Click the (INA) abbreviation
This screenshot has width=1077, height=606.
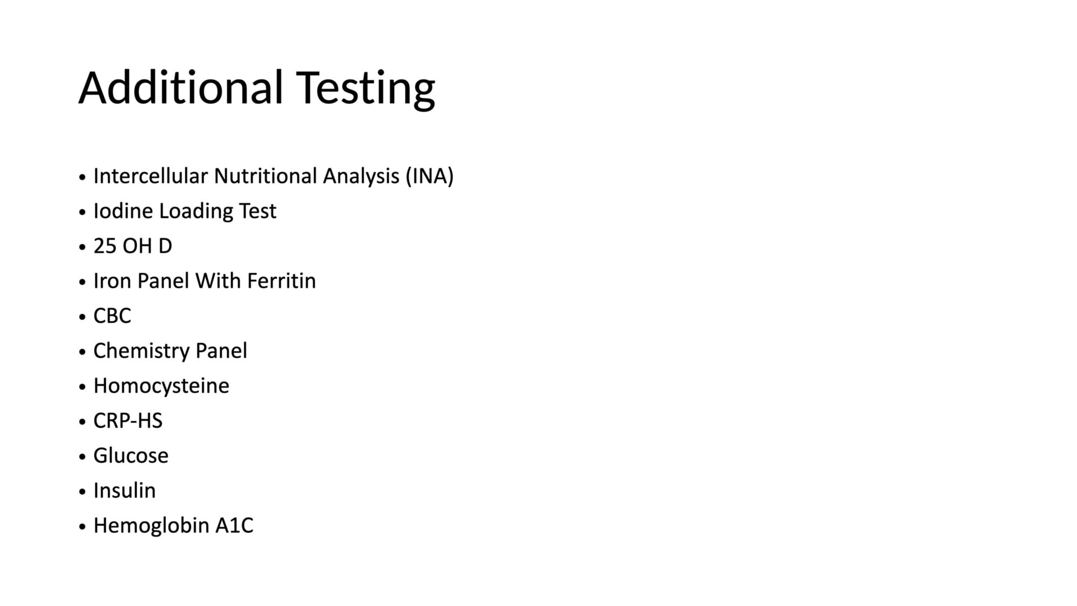coord(430,177)
